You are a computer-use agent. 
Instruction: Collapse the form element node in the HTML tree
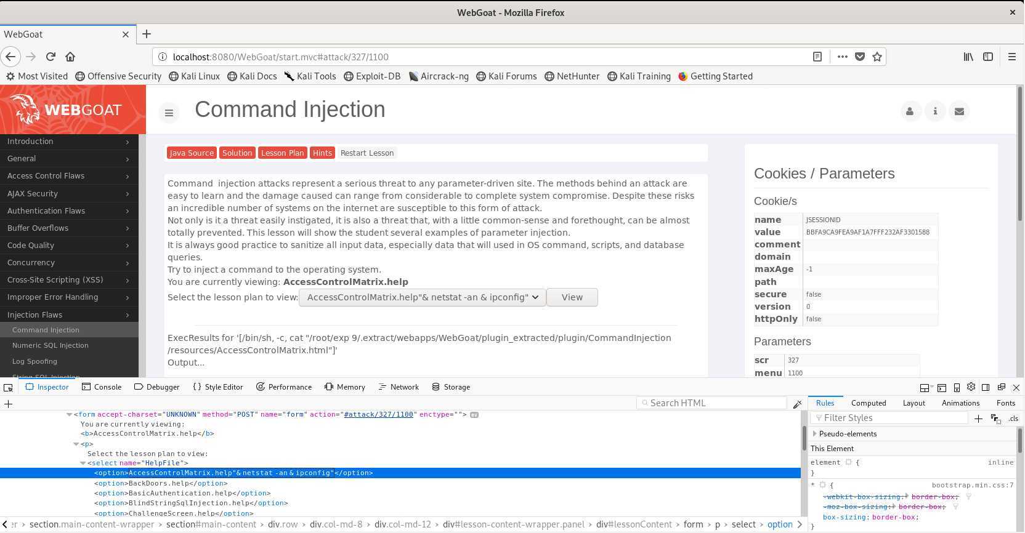click(70, 415)
